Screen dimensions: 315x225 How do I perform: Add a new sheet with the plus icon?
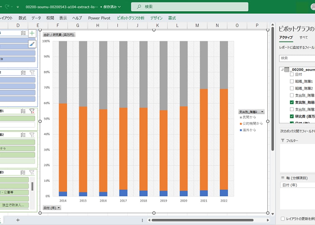click(18, 220)
